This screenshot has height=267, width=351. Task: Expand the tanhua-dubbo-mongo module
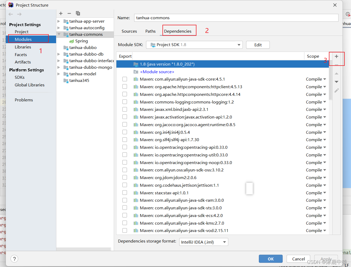tap(59, 67)
